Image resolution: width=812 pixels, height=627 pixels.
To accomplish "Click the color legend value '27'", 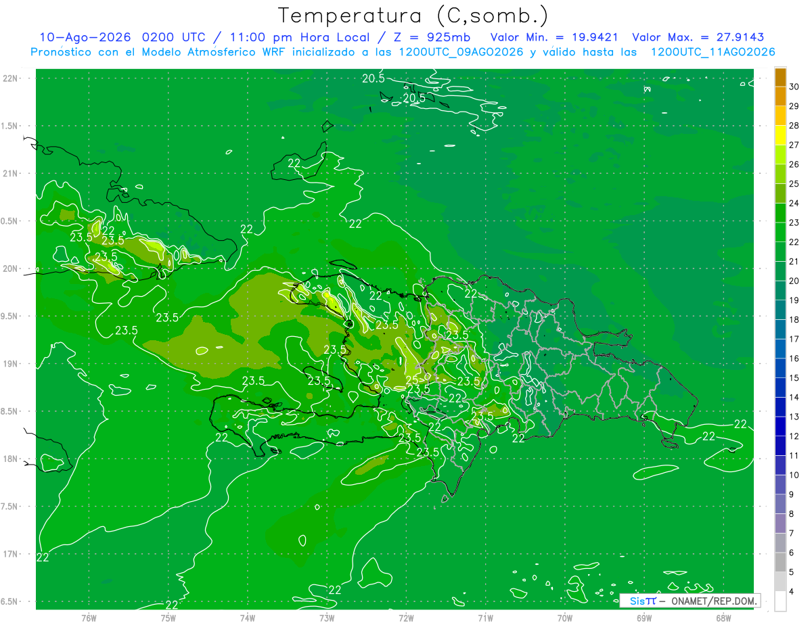I will [x=794, y=145].
